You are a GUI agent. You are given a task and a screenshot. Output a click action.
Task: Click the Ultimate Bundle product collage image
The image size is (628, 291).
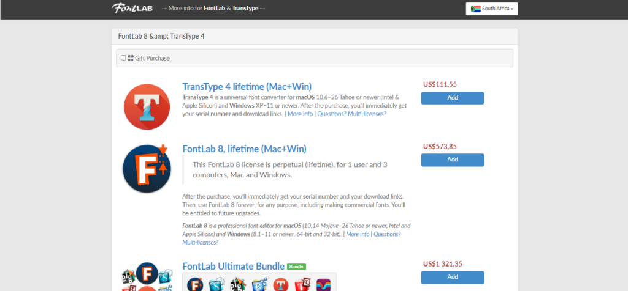coord(146,279)
